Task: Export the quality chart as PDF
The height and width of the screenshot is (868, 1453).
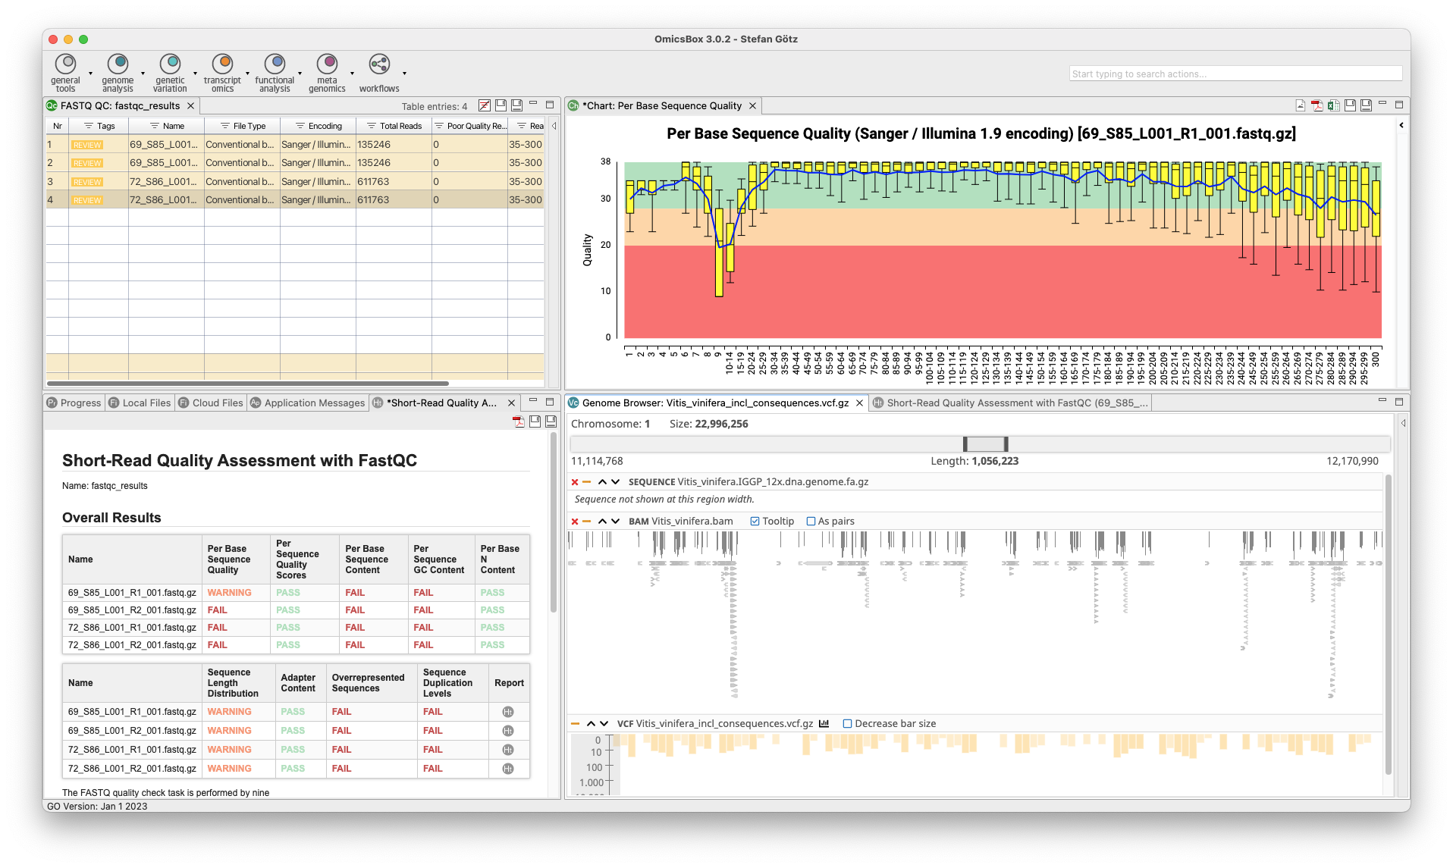Action: 1317,105
